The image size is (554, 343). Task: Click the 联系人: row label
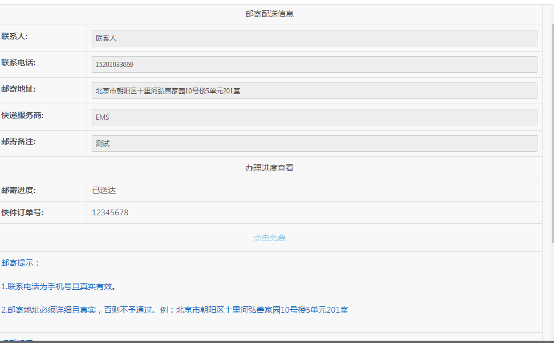click(x=15, y=37)
